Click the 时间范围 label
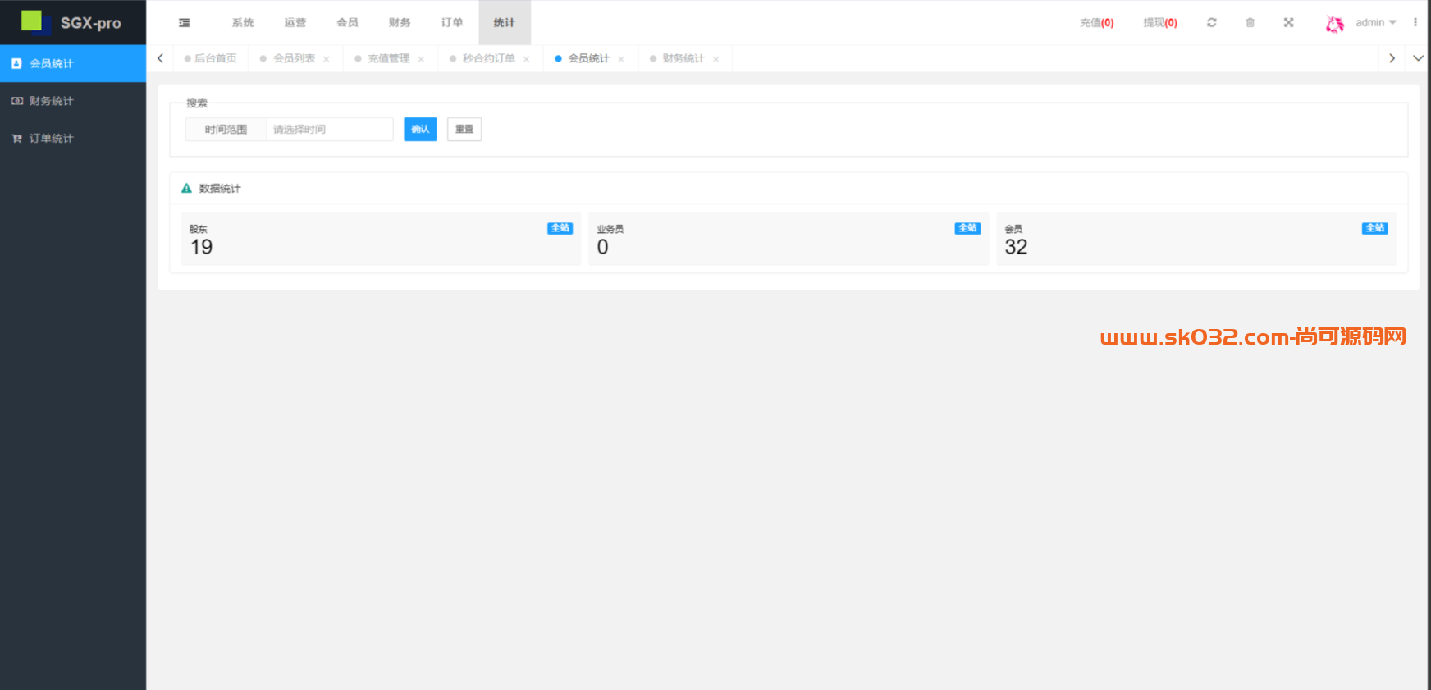This screenshot has height=690, width=1431. tap(226, 130)
